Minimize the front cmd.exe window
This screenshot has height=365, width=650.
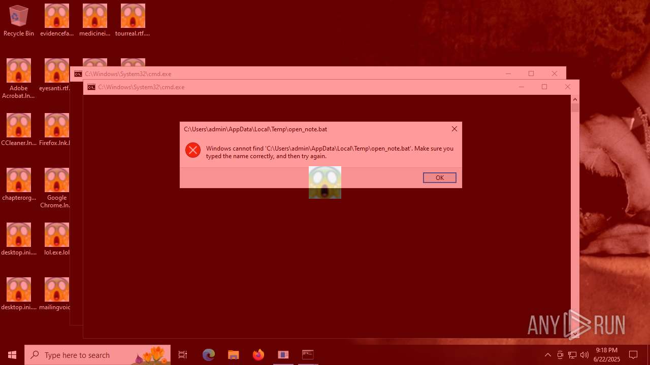(x=521, y=87)
